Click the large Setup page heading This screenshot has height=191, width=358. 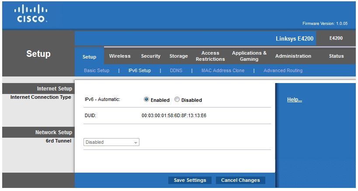click(x=38, y=54)
